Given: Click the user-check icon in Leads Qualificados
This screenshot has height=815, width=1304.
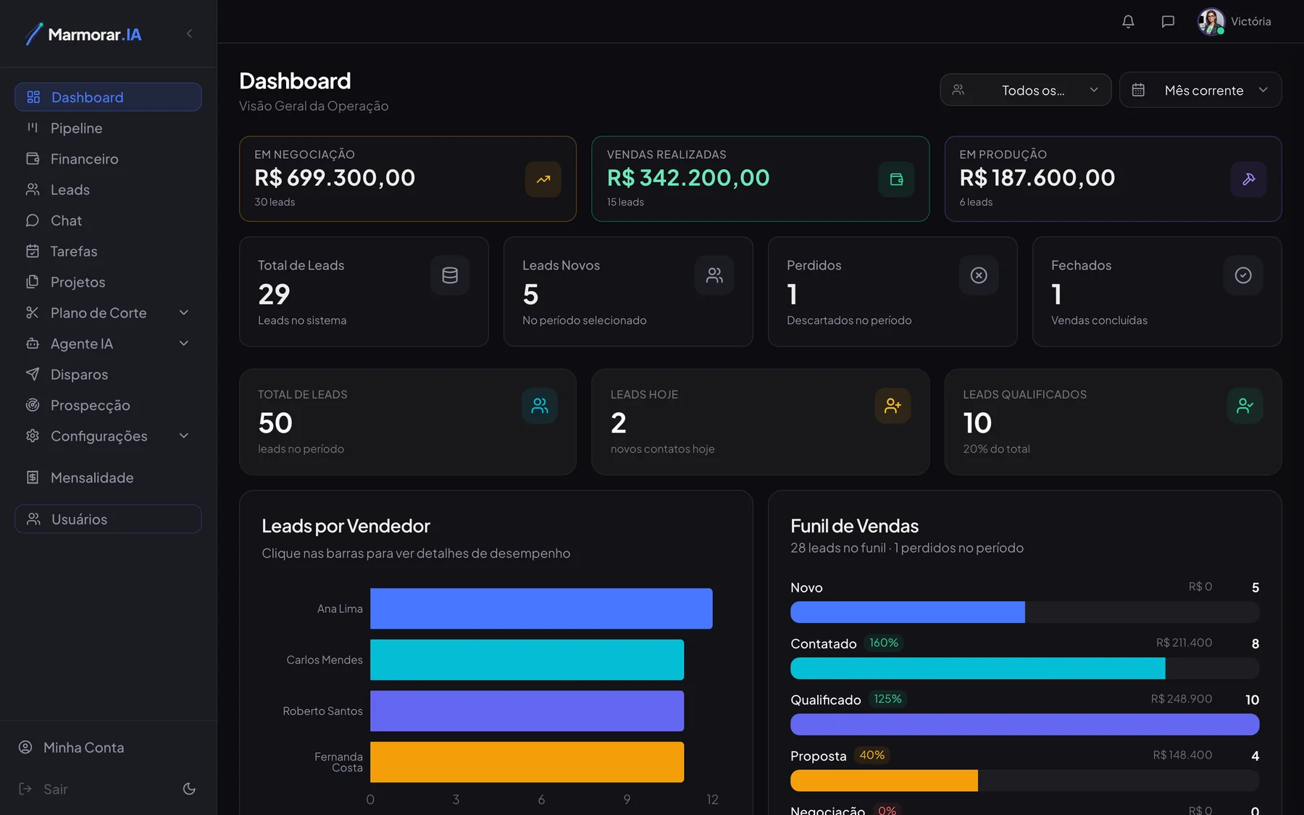Looking at the screenshot, I should 1245,406.
